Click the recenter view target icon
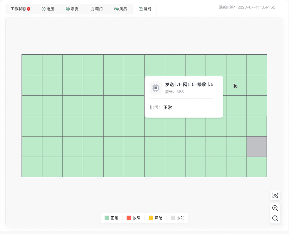The width and height of the screenshot is (289, 234). (x=275, y=195)
